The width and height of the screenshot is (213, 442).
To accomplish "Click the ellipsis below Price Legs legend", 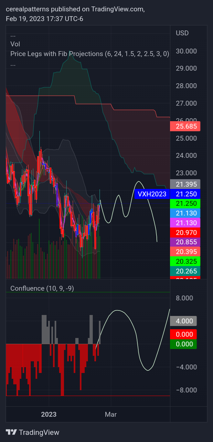I will [x=13, y=64].
